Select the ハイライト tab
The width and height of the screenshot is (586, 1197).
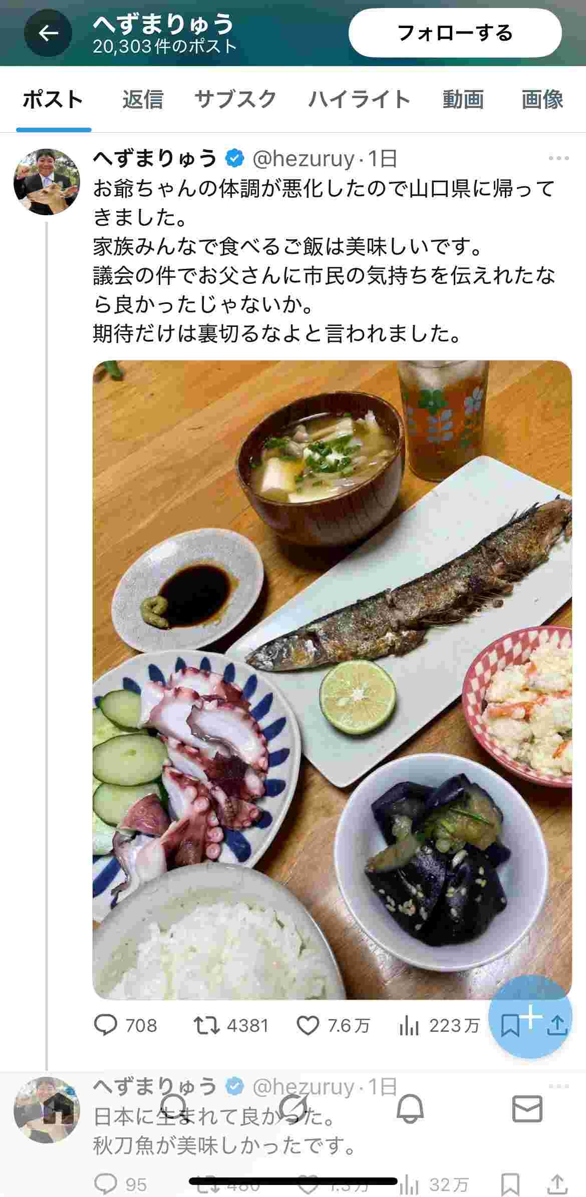359,99
